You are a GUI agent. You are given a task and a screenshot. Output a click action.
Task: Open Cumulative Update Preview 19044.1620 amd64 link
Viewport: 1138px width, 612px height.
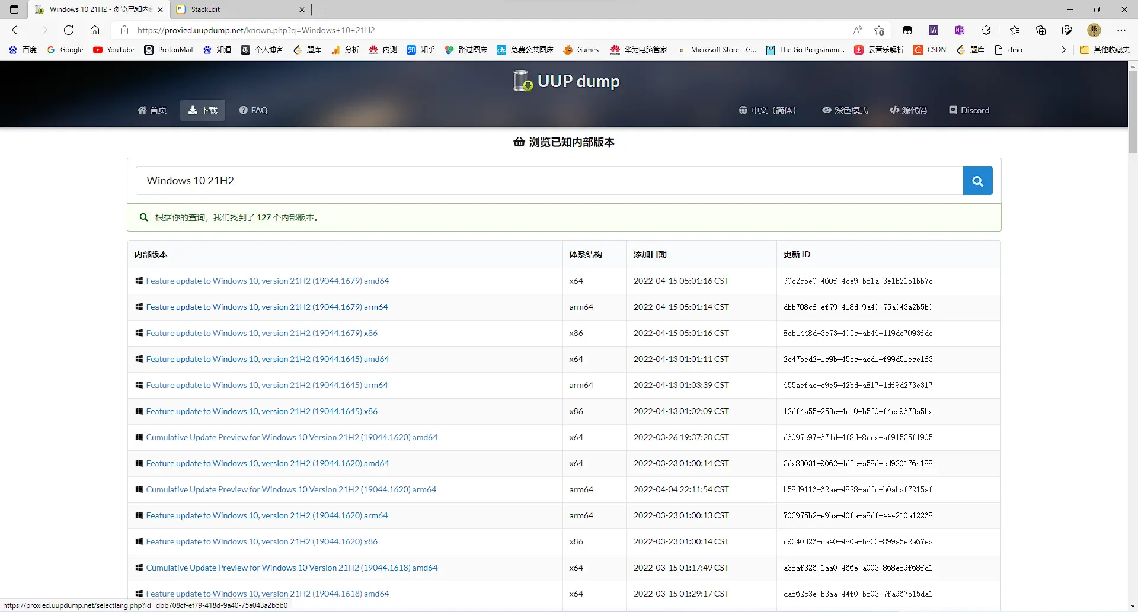(292, 437)
